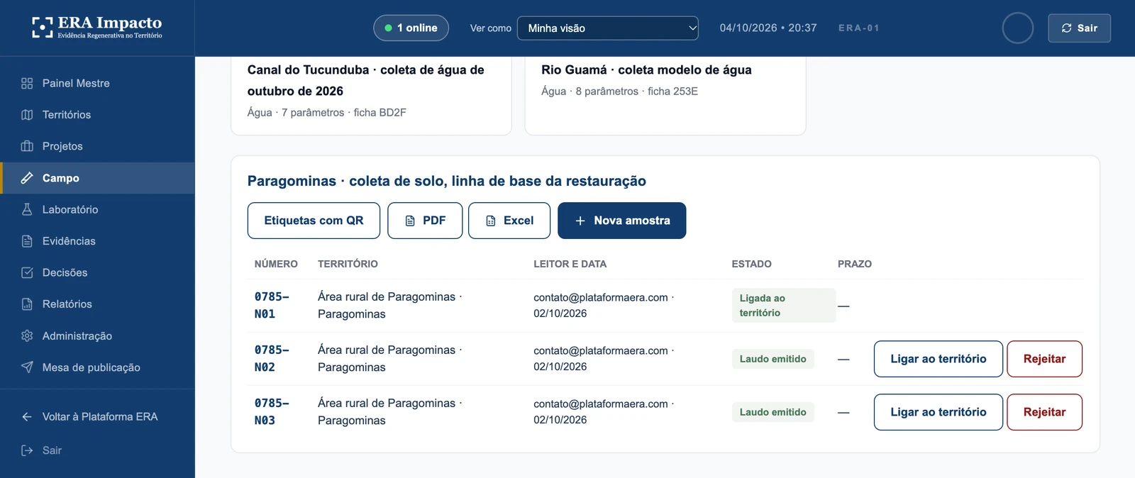Click the green online status dot
The image size is (1135, 478).
point(388,28)
